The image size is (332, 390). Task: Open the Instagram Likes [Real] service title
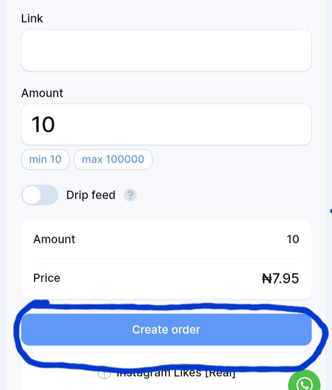click(x=176, y=373)
